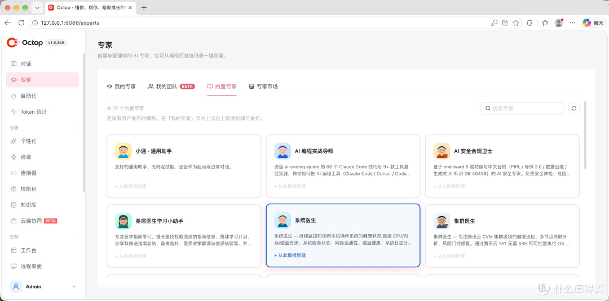Create from template on 小通·通用助手 card
609x301 pixels.
130,186
